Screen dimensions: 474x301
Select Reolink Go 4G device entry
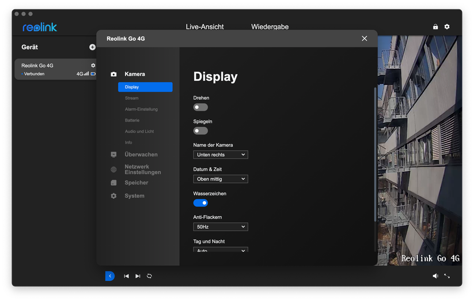click(x=56, y=69)
